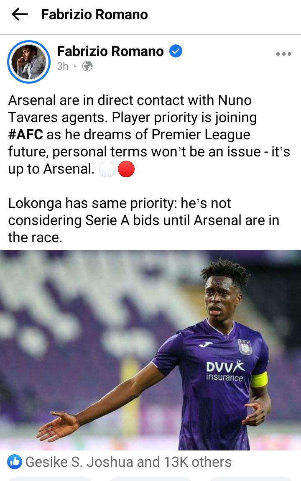Tap the club crest on purple jersey
Screen dimensions: 301x481
(245, 347)
